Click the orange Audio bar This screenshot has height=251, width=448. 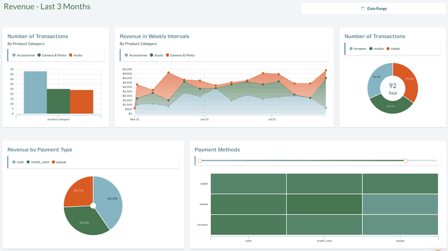coord(82,102)
